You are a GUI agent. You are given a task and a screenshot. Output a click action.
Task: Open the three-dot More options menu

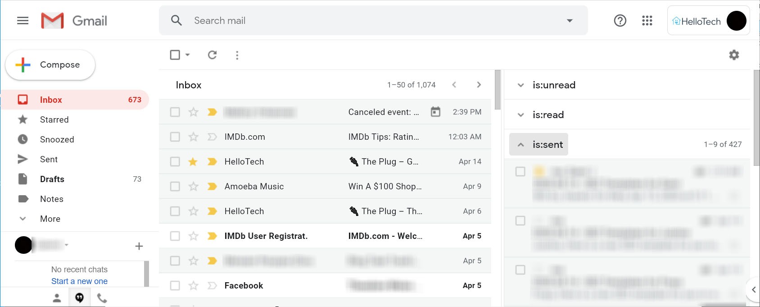coord(237,55)
